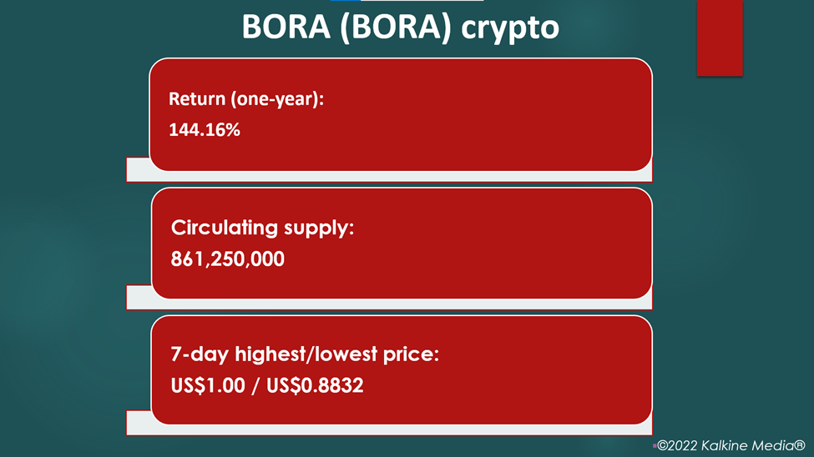Click the white line segment above the title
Viewport: 814px width, 457px height.
click(x=422, y=1)
